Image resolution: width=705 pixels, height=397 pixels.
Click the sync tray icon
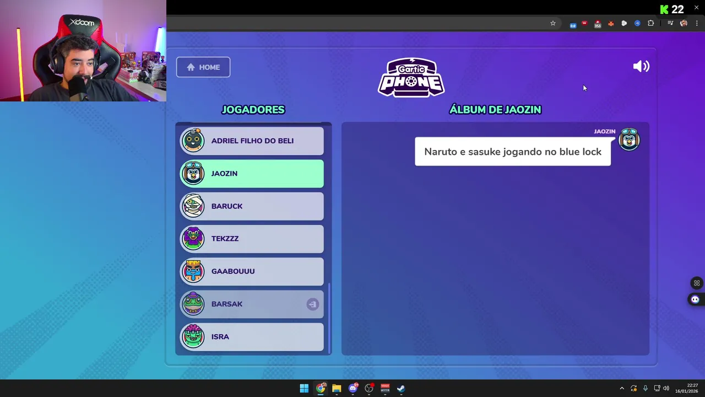633,388
